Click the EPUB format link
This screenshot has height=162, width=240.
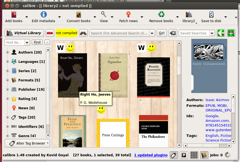[210, 106]
